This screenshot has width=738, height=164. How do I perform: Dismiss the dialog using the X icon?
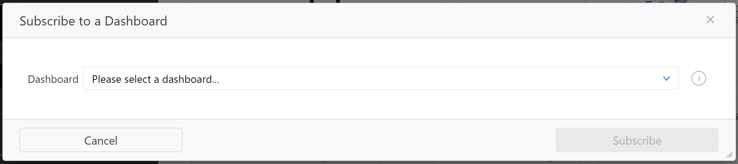click(710, 20)
